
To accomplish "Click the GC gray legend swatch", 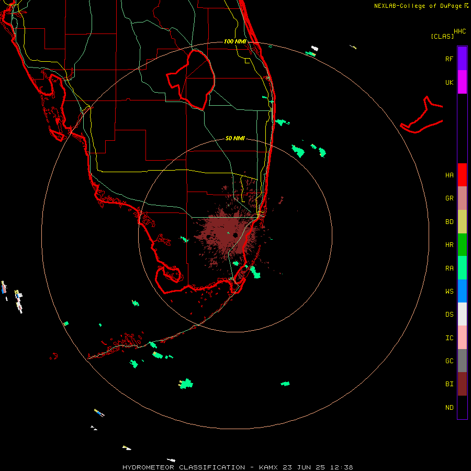I will (462, 361).
